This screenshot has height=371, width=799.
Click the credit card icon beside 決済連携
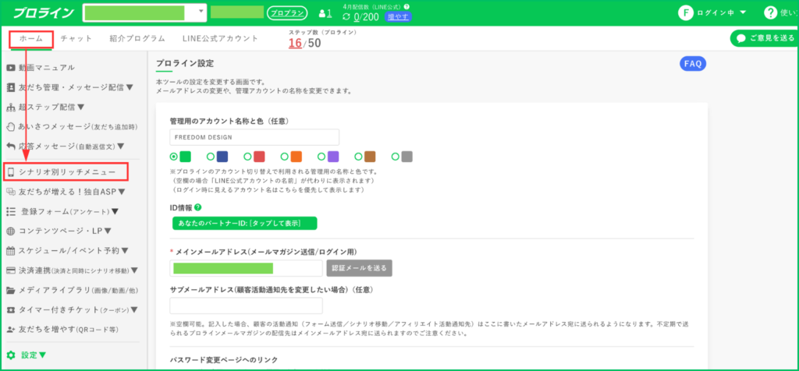point(11,270)
